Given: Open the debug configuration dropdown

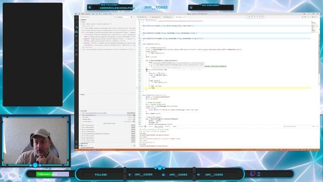Looking at the screenshot, I should pyautogui.click(x=122, y=17).
